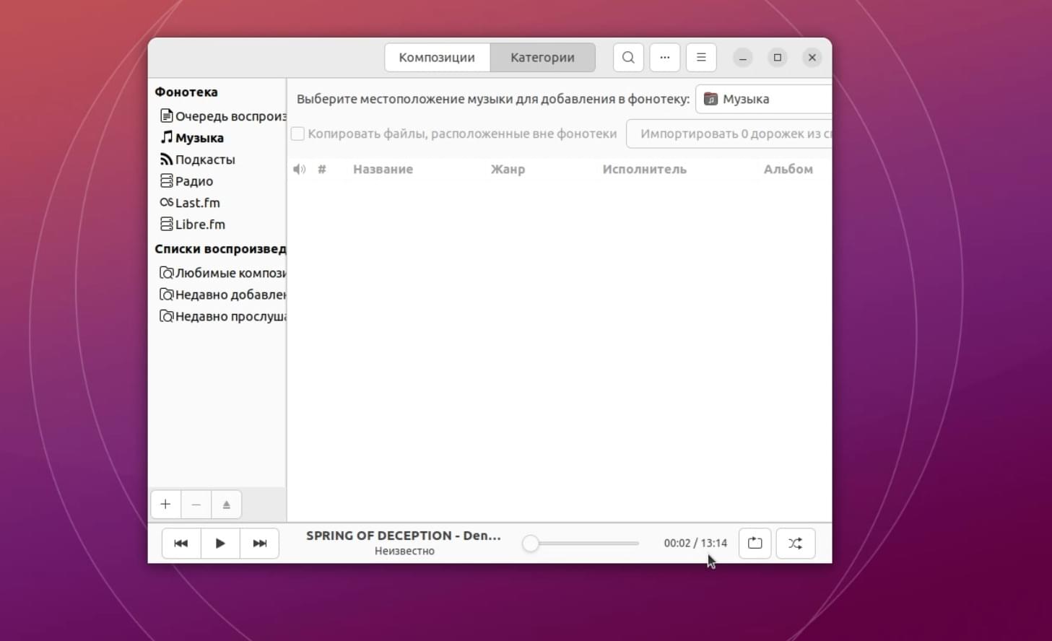Open Недавно добавленные playlist
This screenshot has height=641, width=1052.
click(x=217, y=295)
